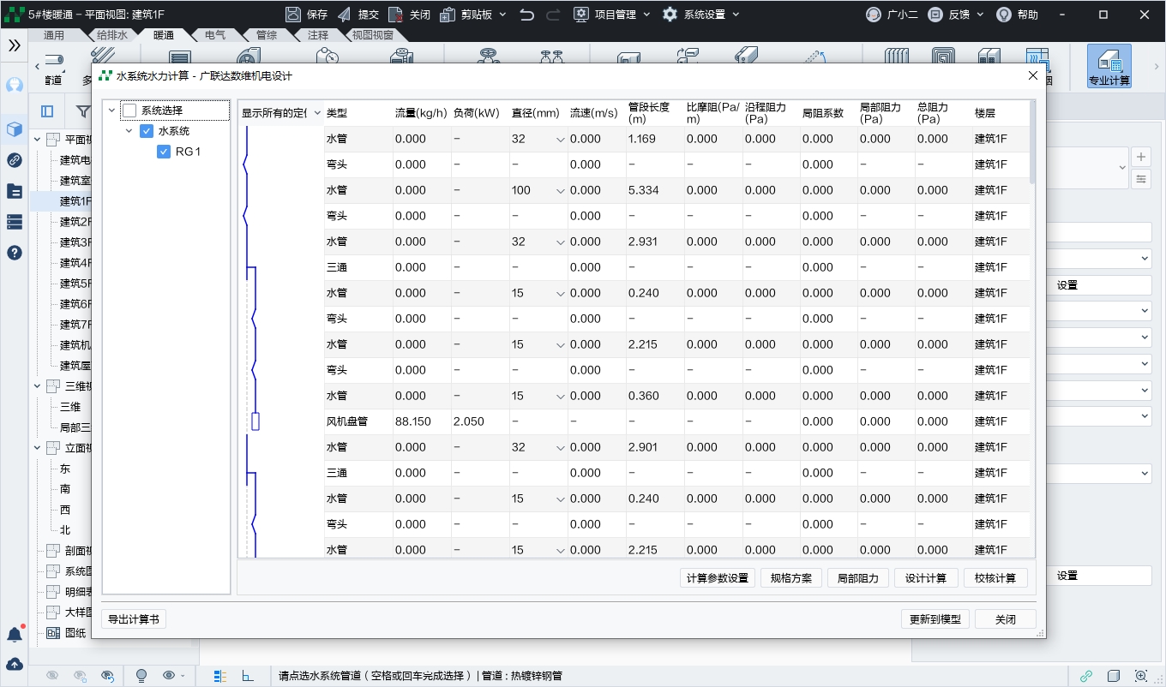1166x687 pixels.
Task: Click the table's vertical scrollbar
Action: [1031, 144]
